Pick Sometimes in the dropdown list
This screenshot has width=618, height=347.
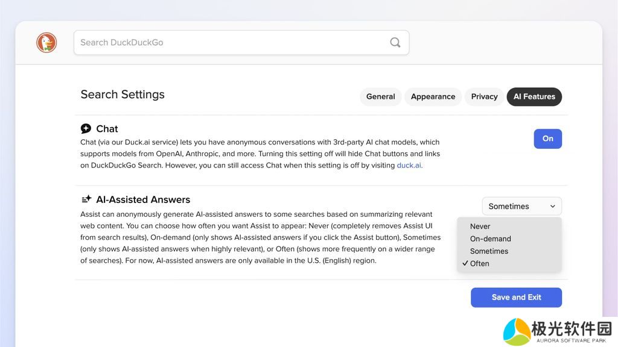point(489,251)
